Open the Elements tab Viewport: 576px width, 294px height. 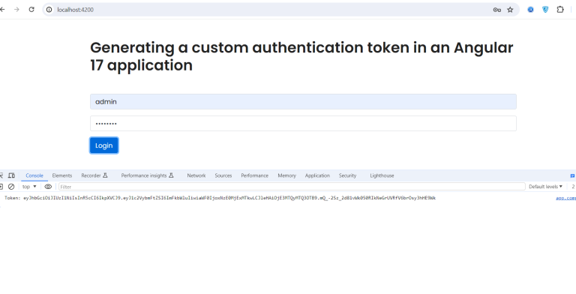(x=62, y=175)
